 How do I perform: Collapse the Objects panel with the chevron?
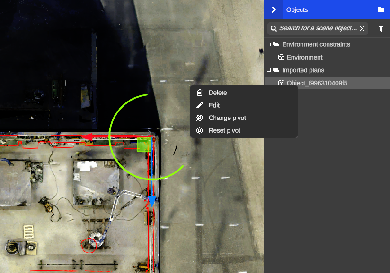[x=274, y=9]
